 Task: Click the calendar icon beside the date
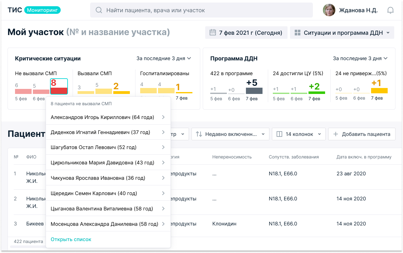213,33
